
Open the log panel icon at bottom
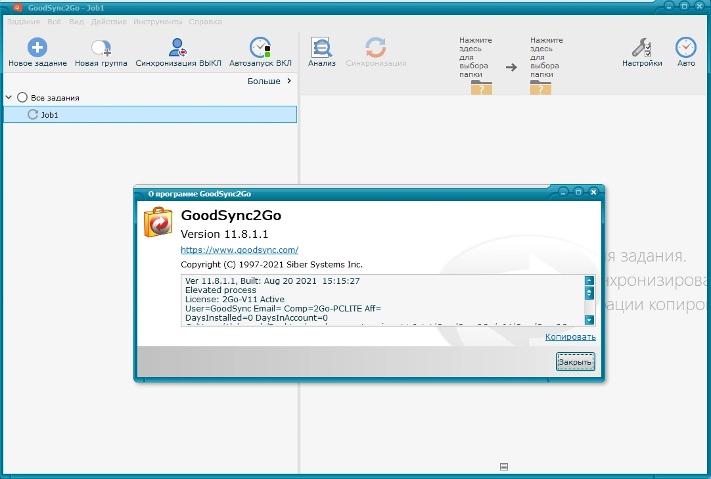[x=504, y=467]
